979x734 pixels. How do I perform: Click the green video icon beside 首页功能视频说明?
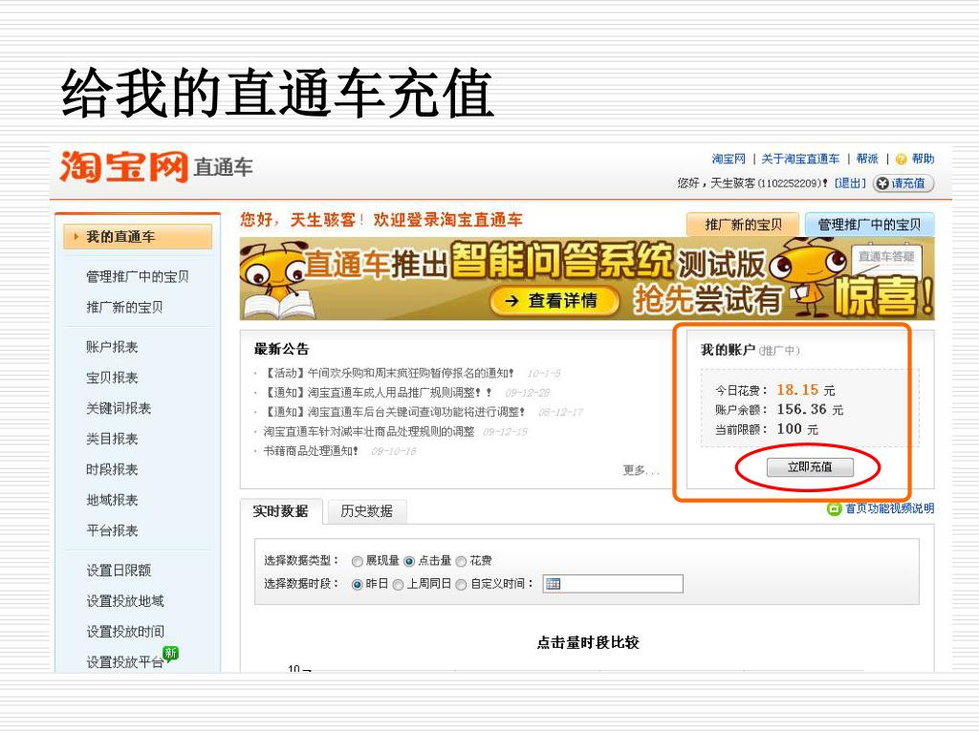coord(834,508)
